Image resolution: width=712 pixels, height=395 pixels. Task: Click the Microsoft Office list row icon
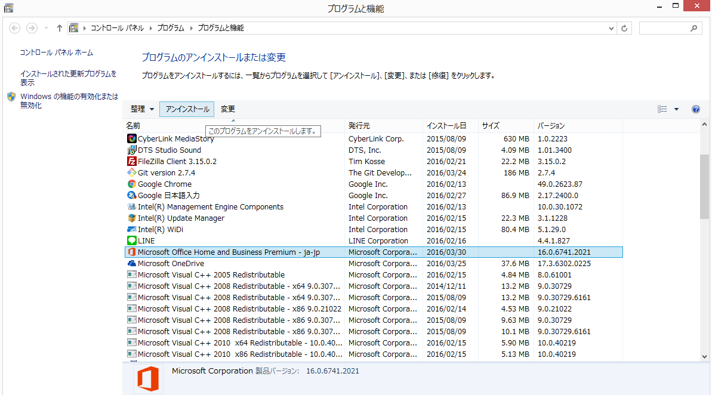(x=132, y=252)
